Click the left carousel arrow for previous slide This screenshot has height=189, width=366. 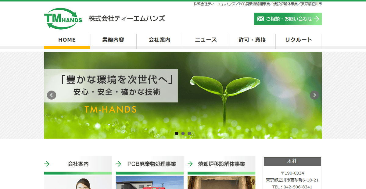coord(51,95)
